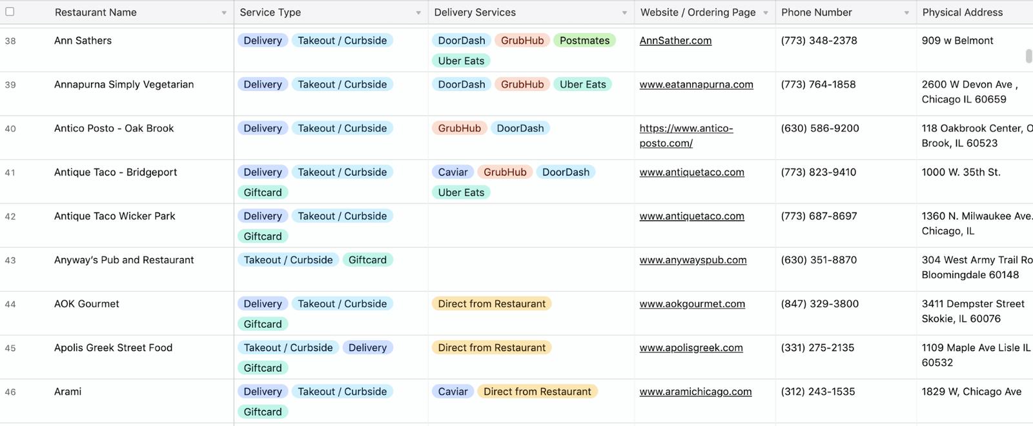The height and width of the screenshot is (426, 1033).
Task: Select the Physical Address column header
Action: click(x=962, y=12)
